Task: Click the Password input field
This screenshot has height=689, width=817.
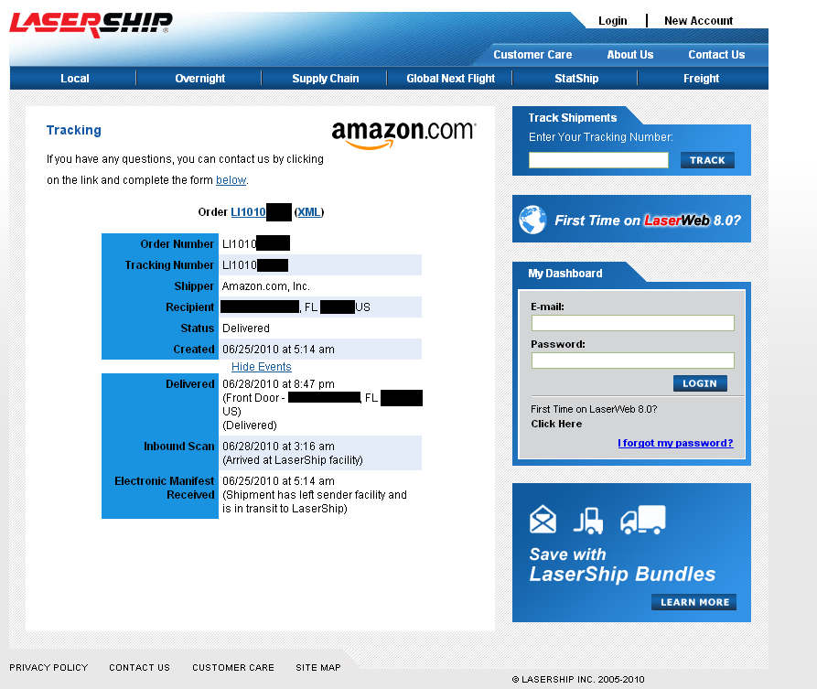Action: pyautogui.click(x=632, y=361)
